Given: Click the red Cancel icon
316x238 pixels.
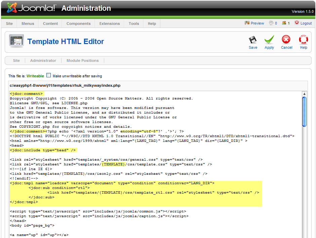Looking at the screenshot, I should click(286, 40).
